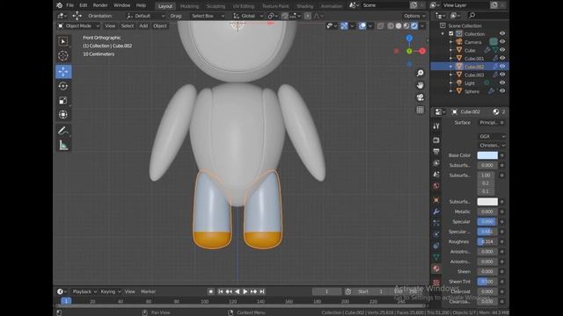
Task: Jump to timeline start frame button
Action: (x=221, y=291)
